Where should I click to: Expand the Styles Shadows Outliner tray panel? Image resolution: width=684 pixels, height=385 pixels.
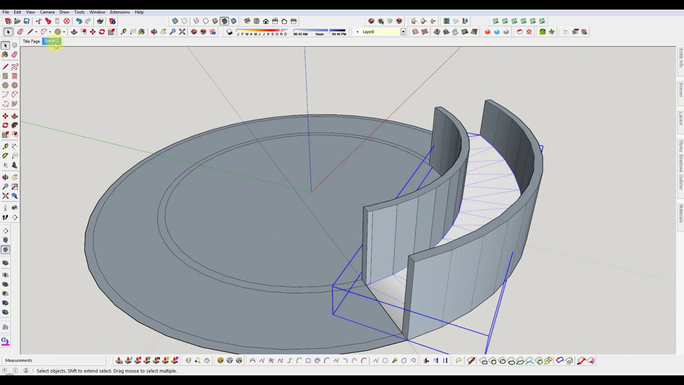coord(681,165)
